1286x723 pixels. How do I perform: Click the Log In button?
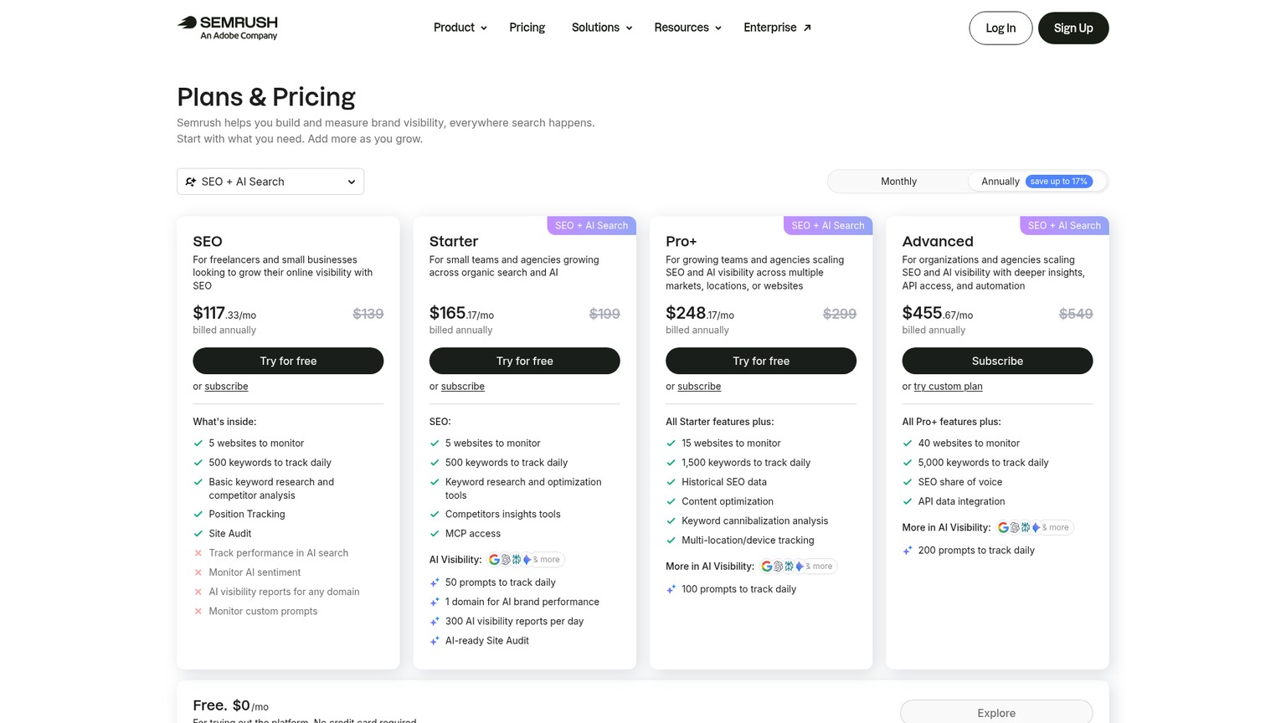1001,28
